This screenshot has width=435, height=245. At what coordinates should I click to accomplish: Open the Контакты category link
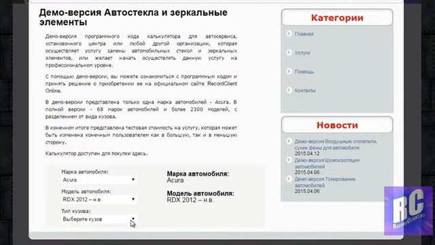pyautogui.click(x=305, y=91)
